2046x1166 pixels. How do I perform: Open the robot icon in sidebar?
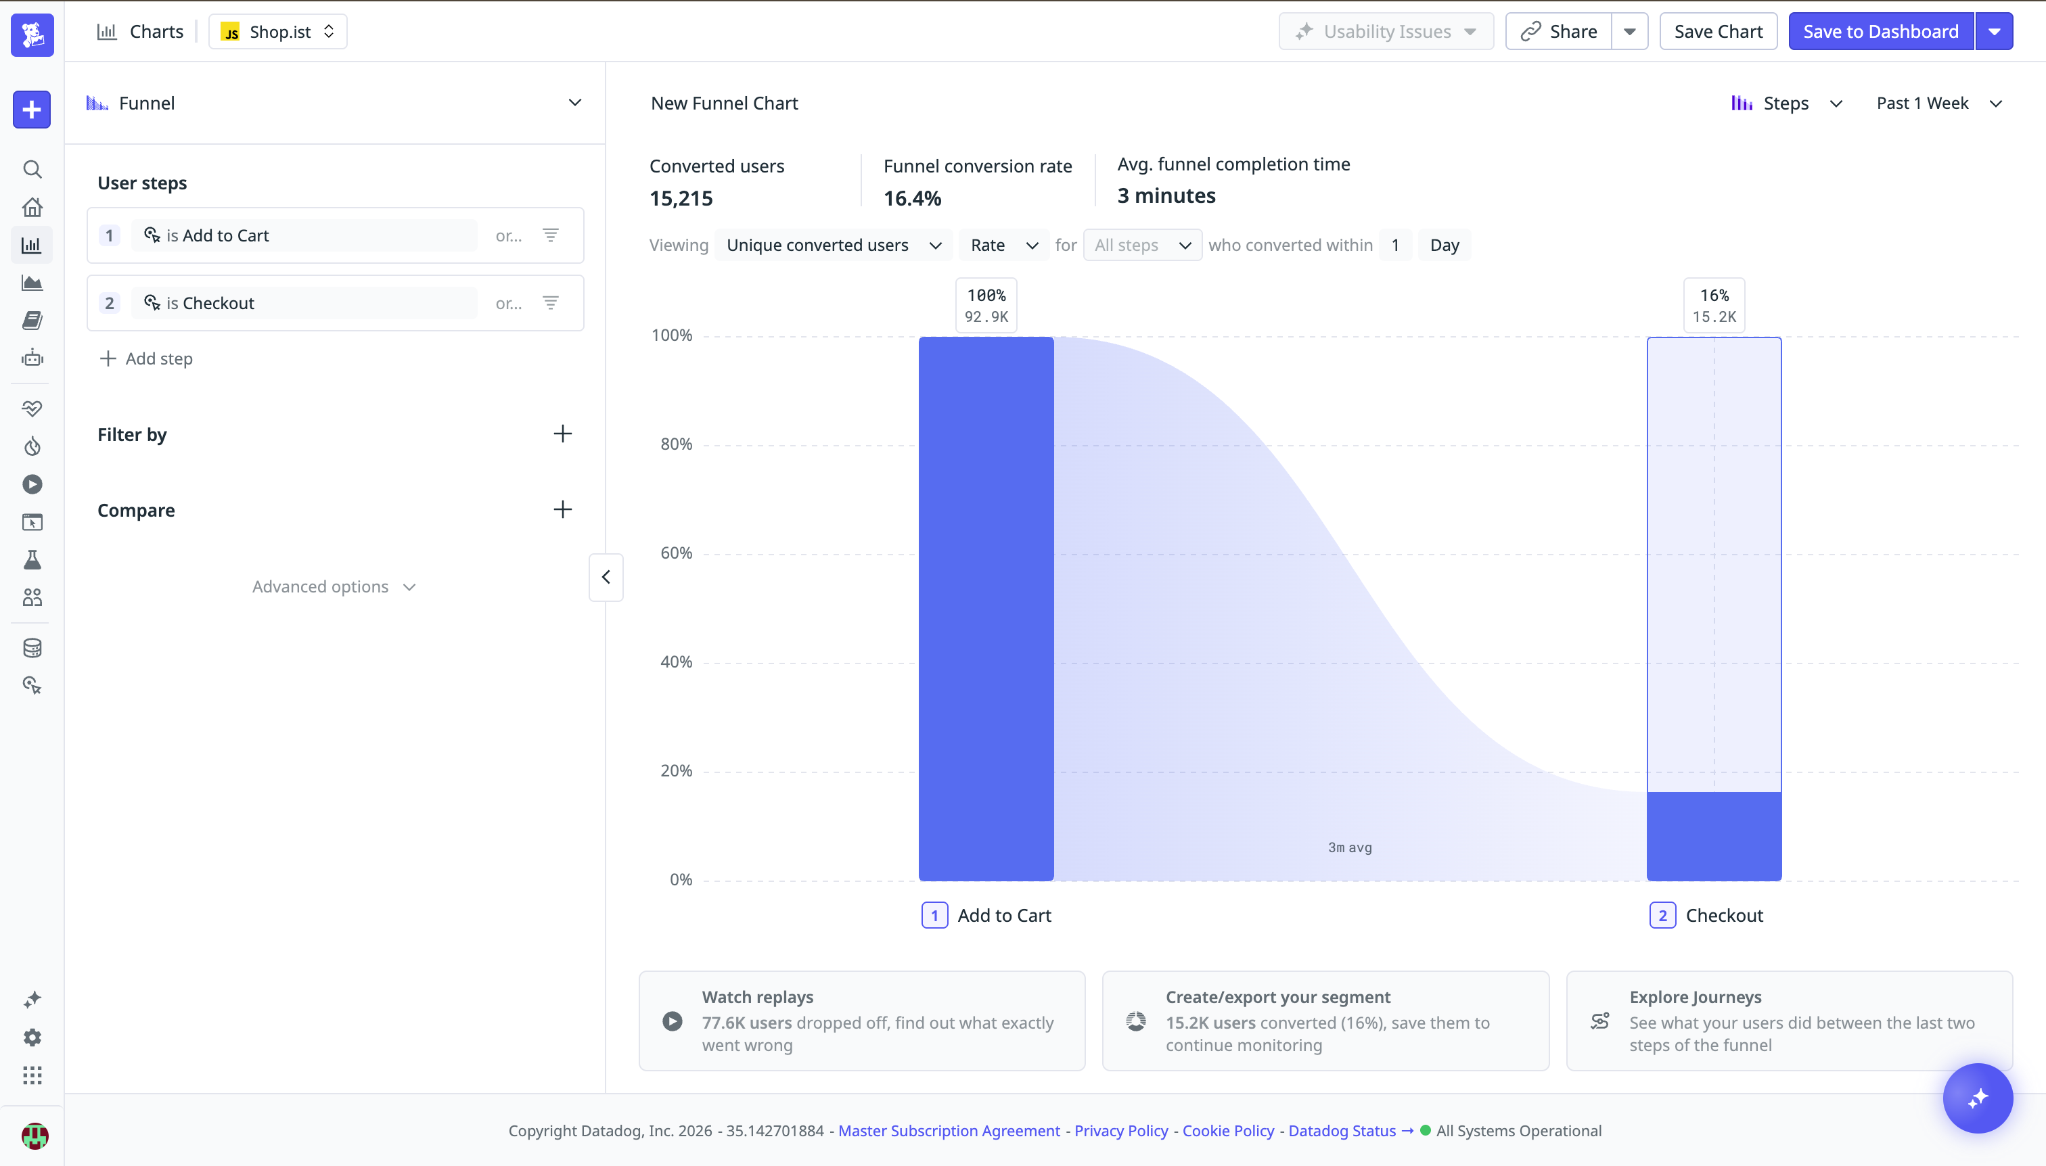pos(32,358)
